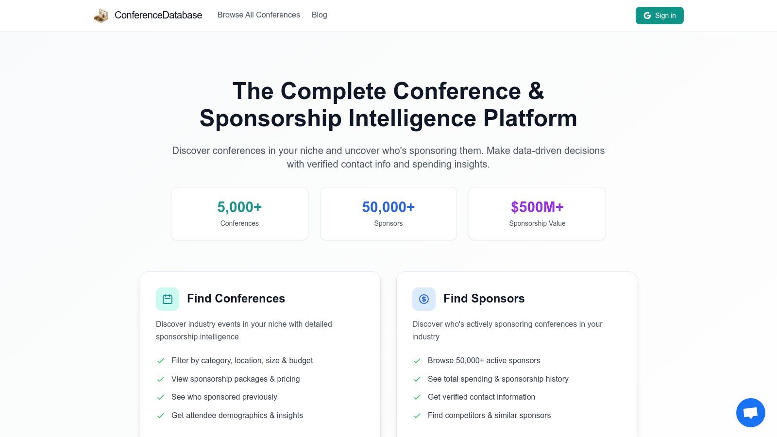Click the Sign in button

[659, 15]
